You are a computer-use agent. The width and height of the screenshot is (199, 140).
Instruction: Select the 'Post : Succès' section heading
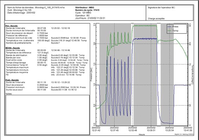point(13,79)
